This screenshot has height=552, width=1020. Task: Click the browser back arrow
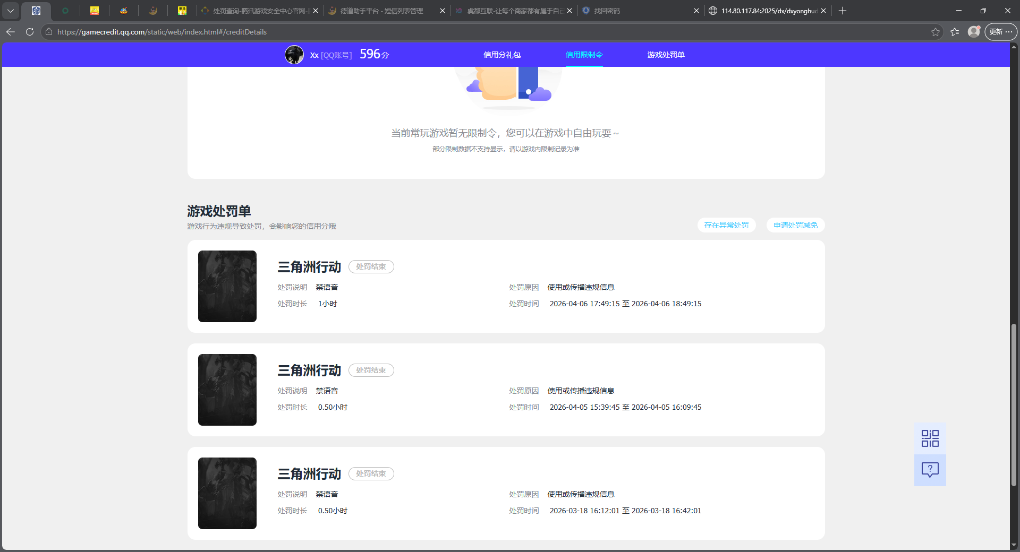[x=11, y=32]
